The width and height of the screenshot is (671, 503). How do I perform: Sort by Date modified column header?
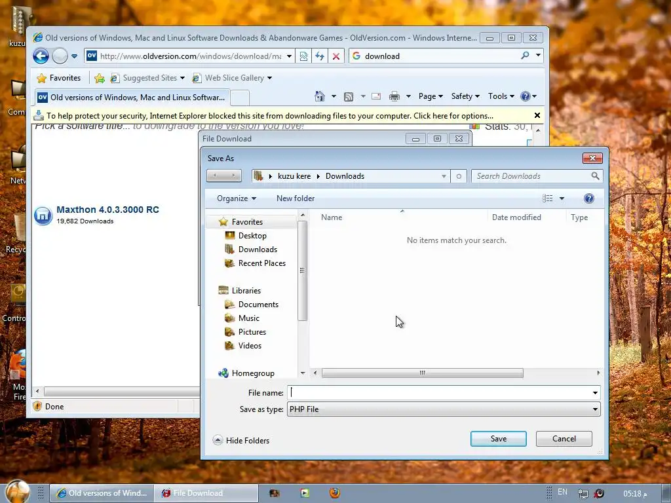point(516,217)
